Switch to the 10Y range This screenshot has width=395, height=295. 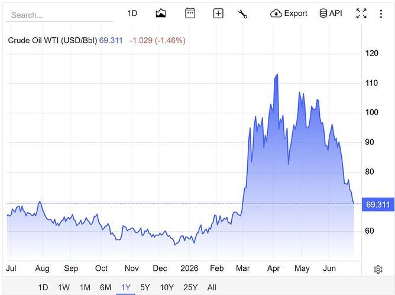point(167,287)
